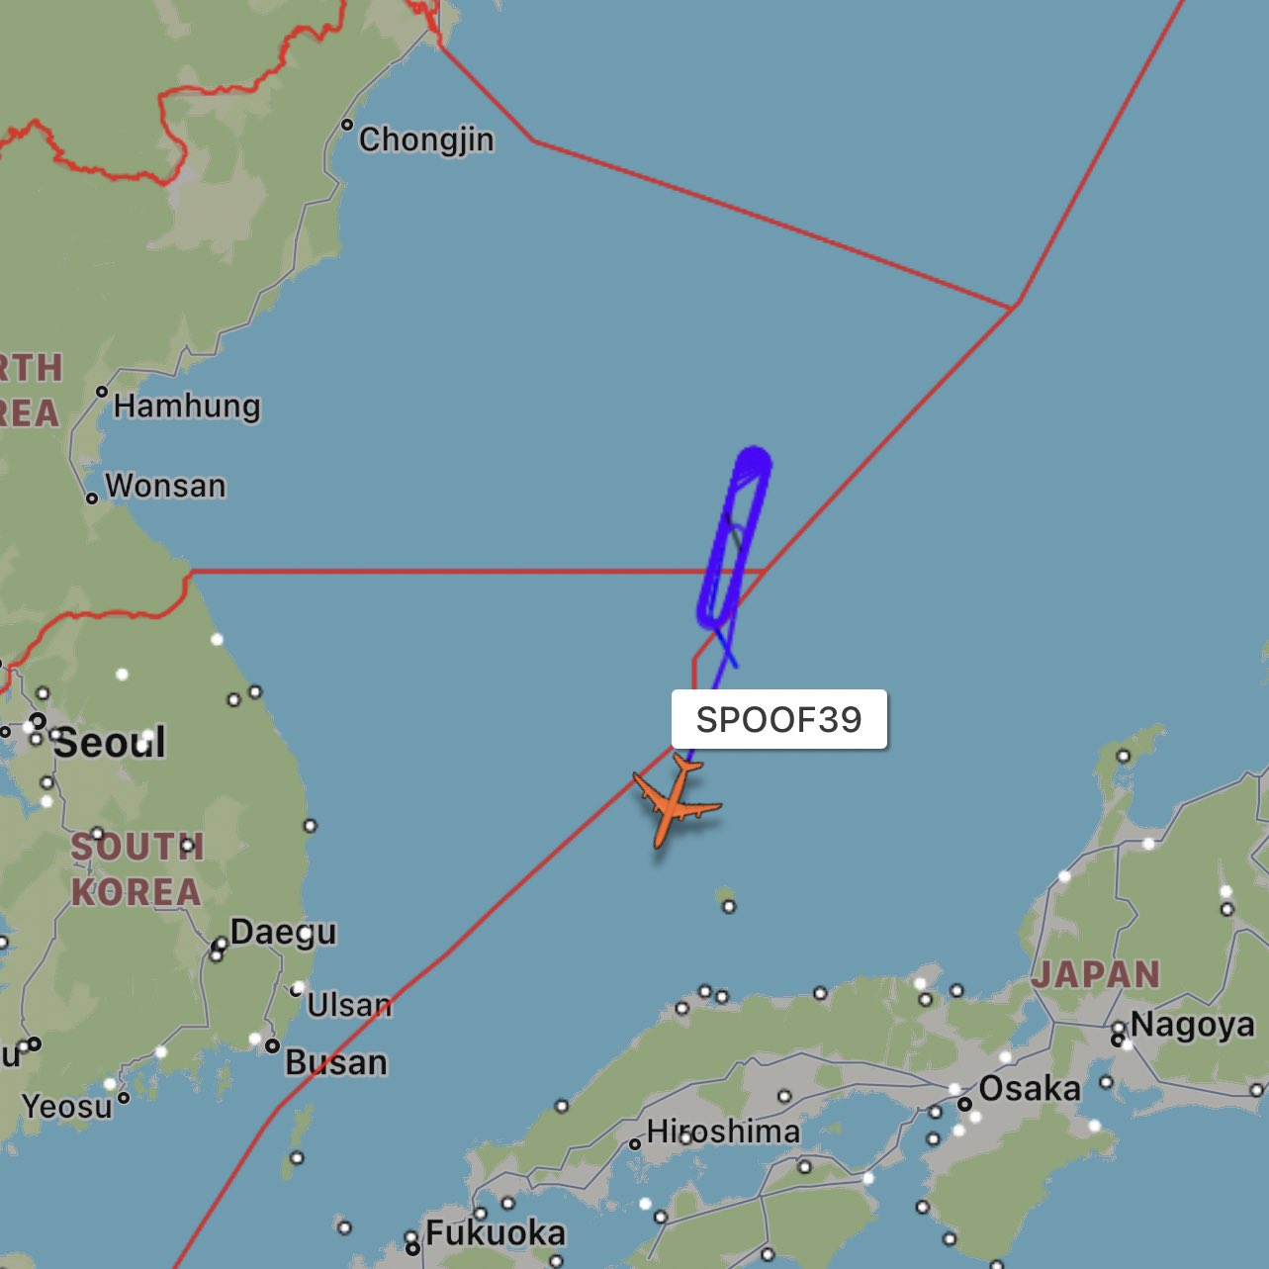Viewport: 1269px width, 1269px height.
Task: Click the airport marker on the Noto peninsula
Action: (x=1123, y=757)
